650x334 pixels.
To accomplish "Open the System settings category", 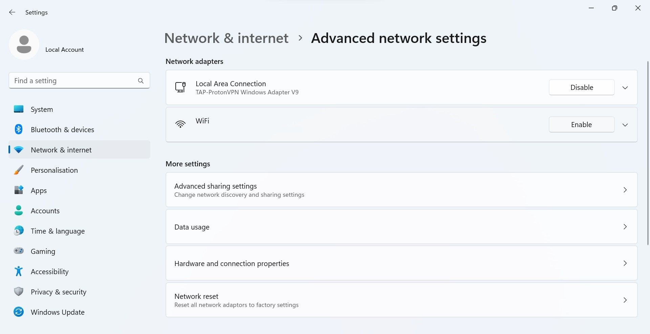I will click(42, 110).
